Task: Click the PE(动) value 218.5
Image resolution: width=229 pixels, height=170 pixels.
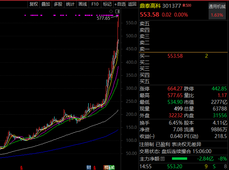Action: (x=221, y=136)
